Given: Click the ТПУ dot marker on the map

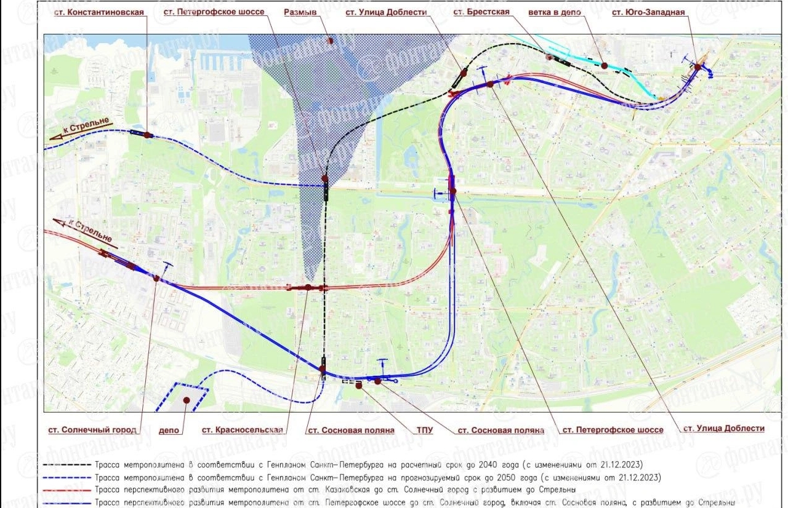Looking at the screenshot, I should (358, 385).
